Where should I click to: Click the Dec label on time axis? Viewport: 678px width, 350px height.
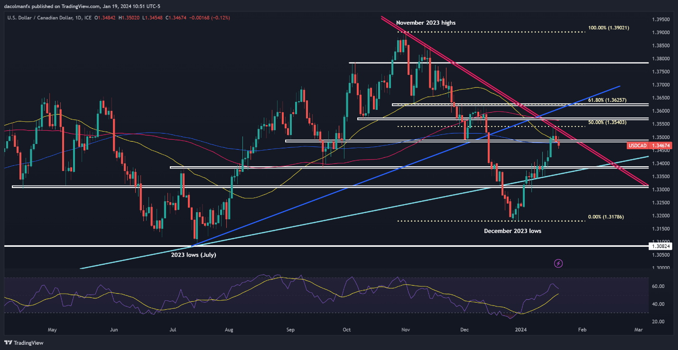pos(464,330)
